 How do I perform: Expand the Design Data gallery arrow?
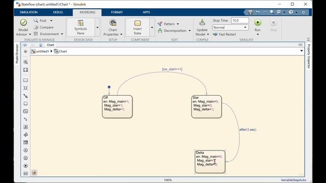(x=97, y=27)
